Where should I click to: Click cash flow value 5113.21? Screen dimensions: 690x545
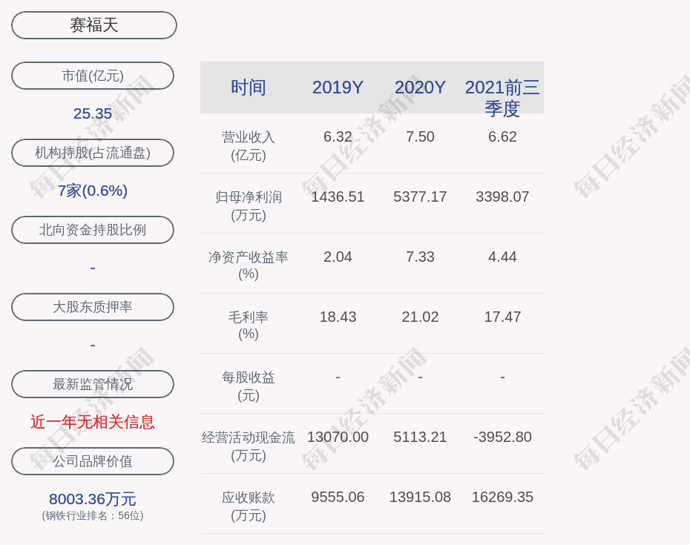pos(420,437)
